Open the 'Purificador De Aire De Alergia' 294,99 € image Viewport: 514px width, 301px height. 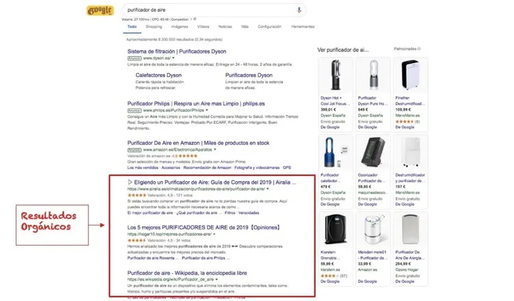pyautogui.click(x=410, y=229)
